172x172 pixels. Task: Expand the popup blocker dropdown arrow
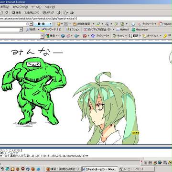tap(114, 30)
